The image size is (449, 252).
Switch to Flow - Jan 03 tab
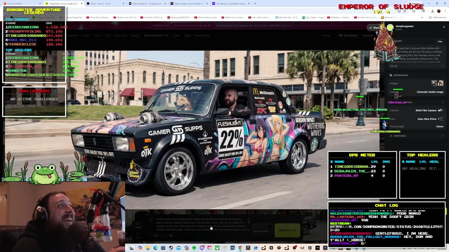pyautogui.click(x=105, y=3)
